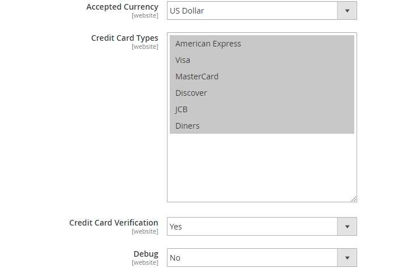Click the website scope text under Debug
Image resolution: width=398 pixels, height=276 pixels.
(x=145, y=262)
